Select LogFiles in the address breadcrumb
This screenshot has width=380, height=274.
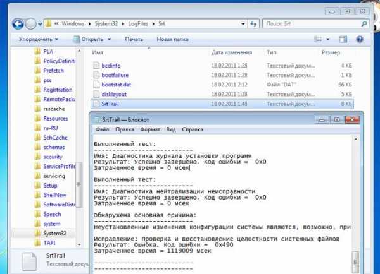point(138,24)
